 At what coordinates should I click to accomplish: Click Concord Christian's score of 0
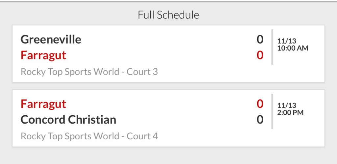click(260, 120)
